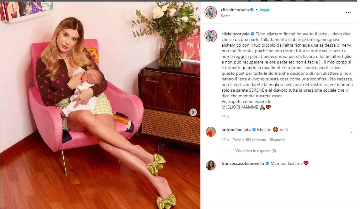This screenshot has height=209, width=360.
Task: Open francescasofianovello profile avatar
Action: tap(210, 166)
